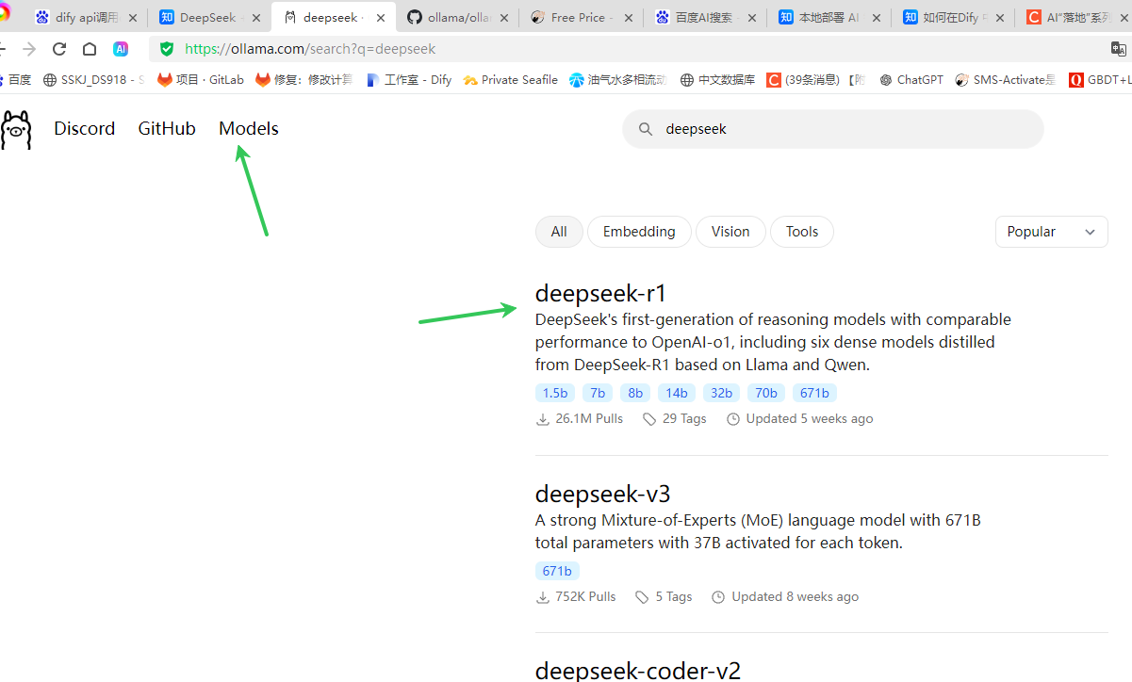Open the Models page
The width and height of the screenshot is (1132, 682).
(x=249, y=129)
